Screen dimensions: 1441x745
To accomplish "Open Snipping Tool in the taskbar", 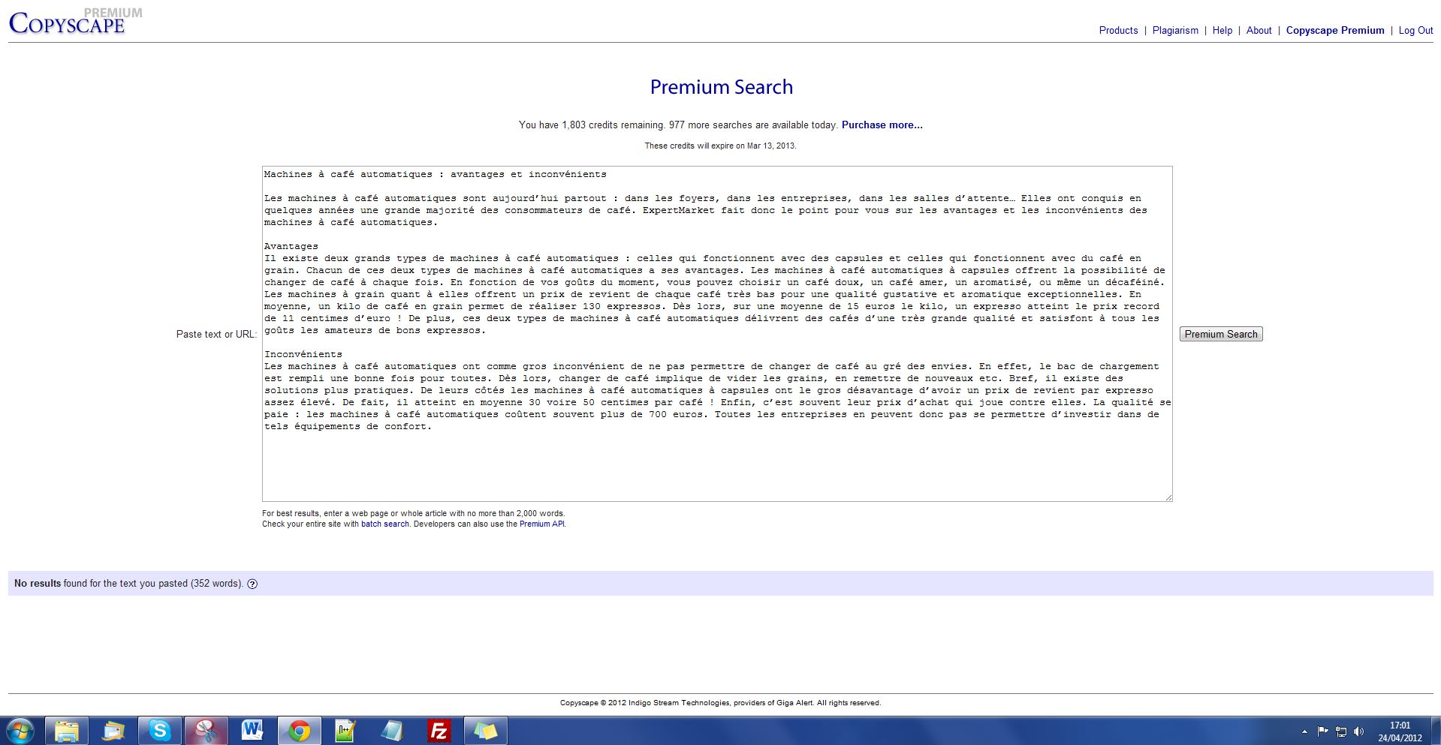I will [207, 730].
